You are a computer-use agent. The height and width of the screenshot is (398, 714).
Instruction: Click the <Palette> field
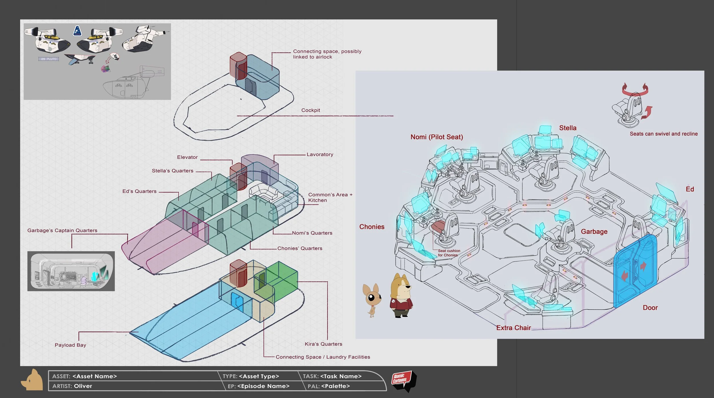point(335,386)
